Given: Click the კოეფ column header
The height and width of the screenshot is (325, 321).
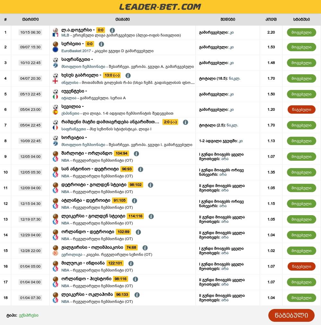Looking at the screenshot, I should click(x=271, y=20).
